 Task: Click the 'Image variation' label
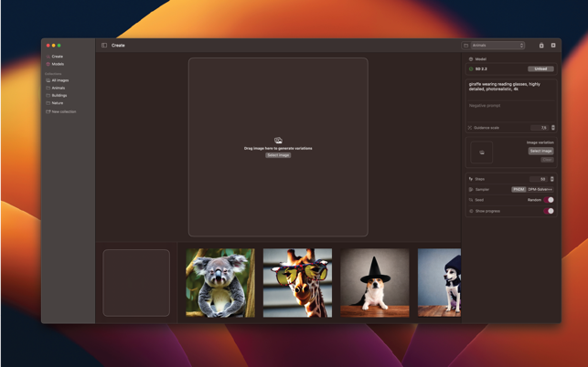[540, 142]
